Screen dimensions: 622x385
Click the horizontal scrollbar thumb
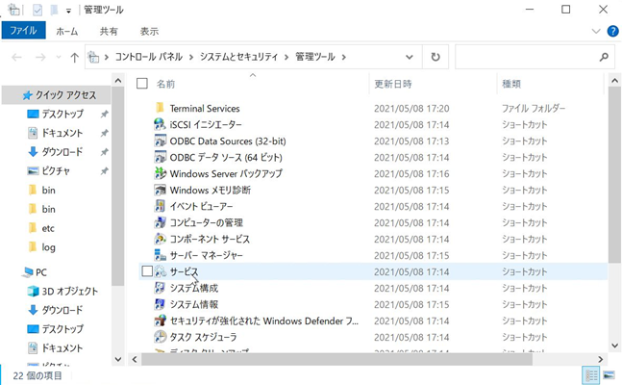pyautogui.click(x=336, y=359)
